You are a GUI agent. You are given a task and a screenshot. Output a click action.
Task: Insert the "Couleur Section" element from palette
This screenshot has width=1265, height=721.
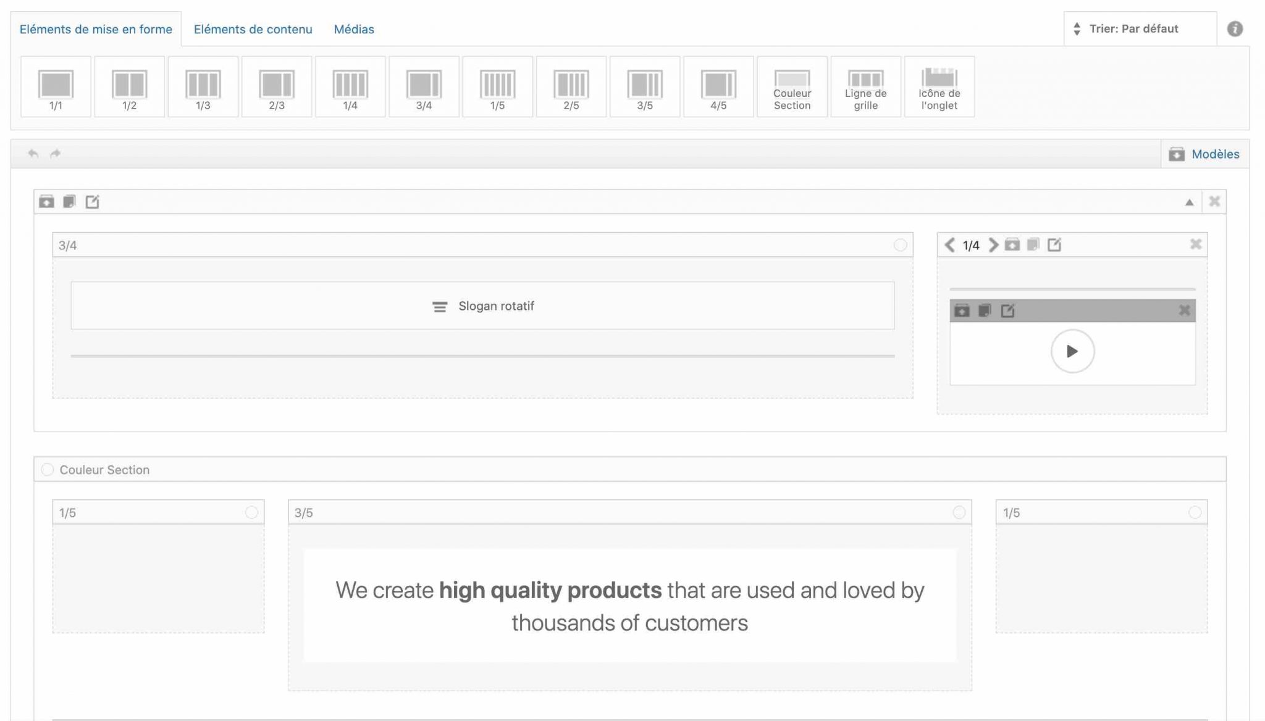tap(792, 86)
